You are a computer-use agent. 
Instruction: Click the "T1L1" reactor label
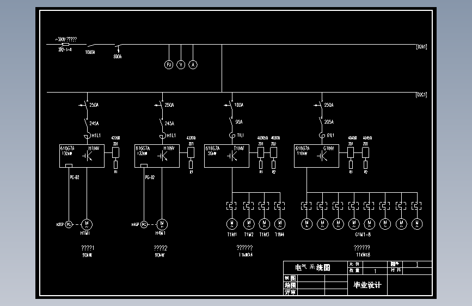point(240,135)
